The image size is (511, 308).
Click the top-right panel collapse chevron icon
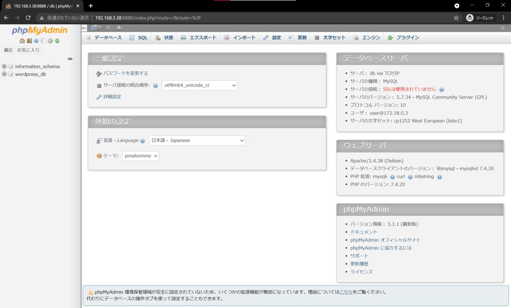pyautogui.click(x=503, y=28)
